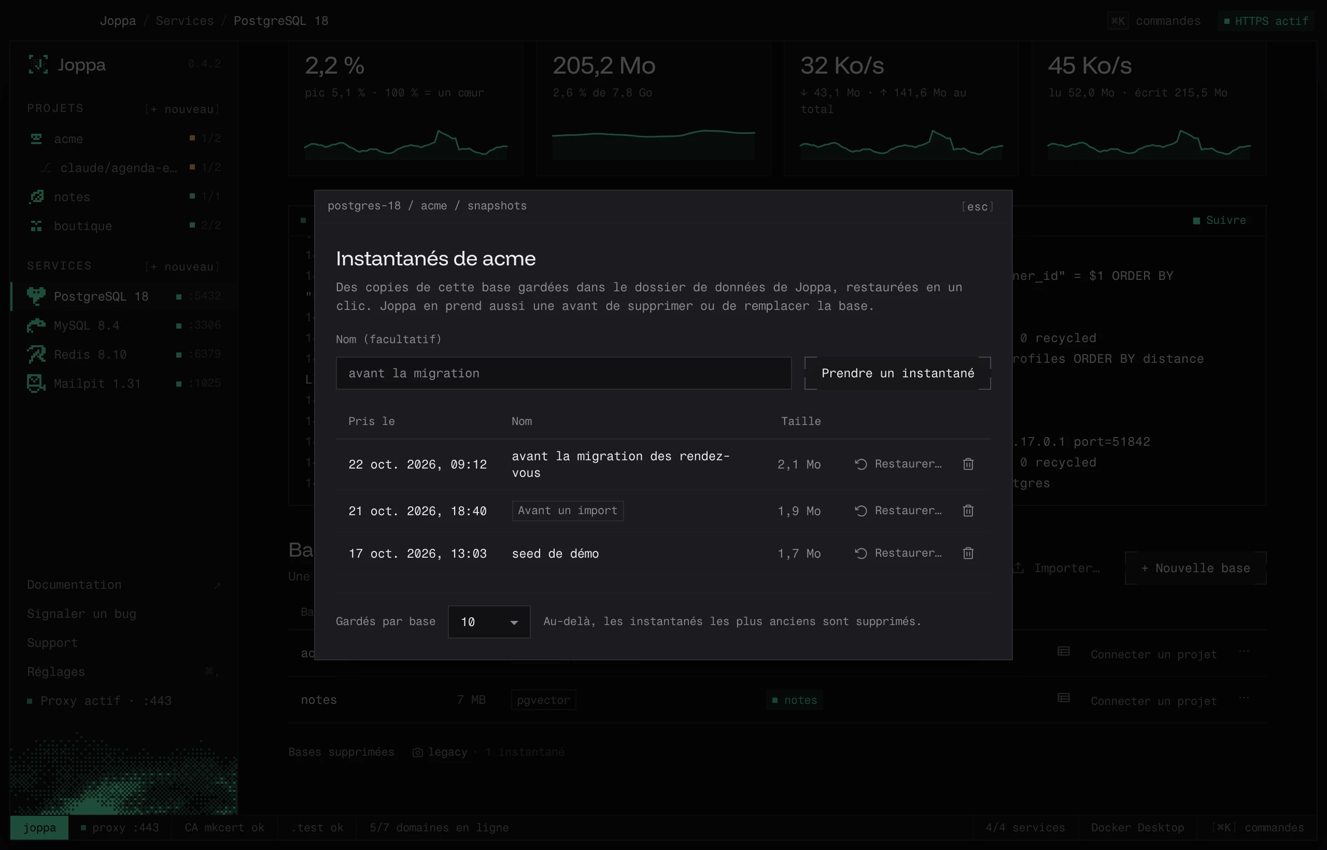
Task: Click the Joppa breadcrumb at top
Action: click(x=118, y=20)
